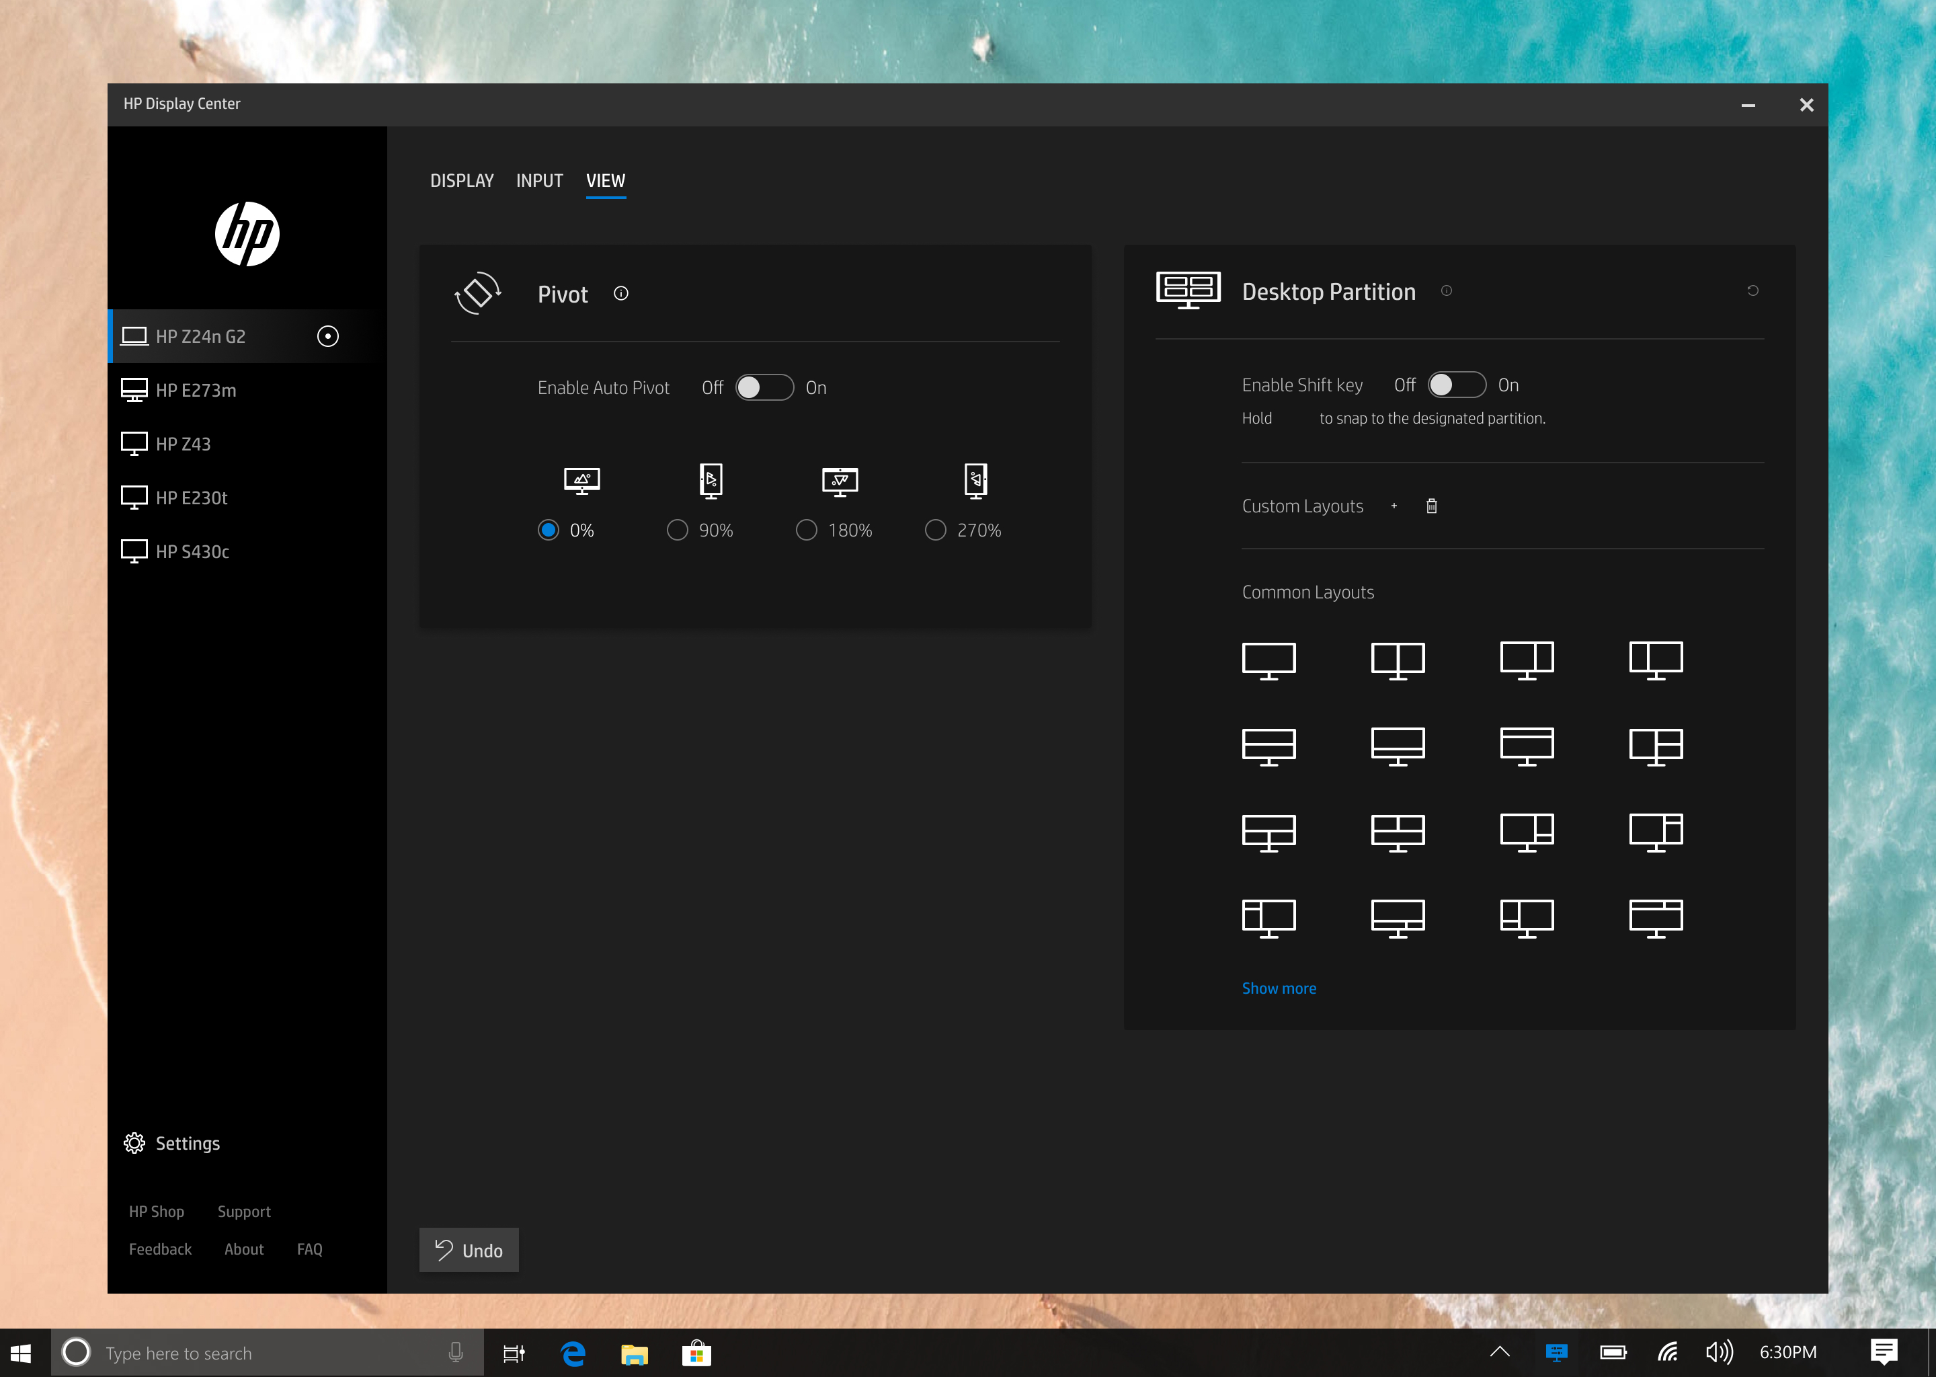Click the Settings gear icon
The width and height of the screenshot is (1936, 1377).
point(134,1143)
